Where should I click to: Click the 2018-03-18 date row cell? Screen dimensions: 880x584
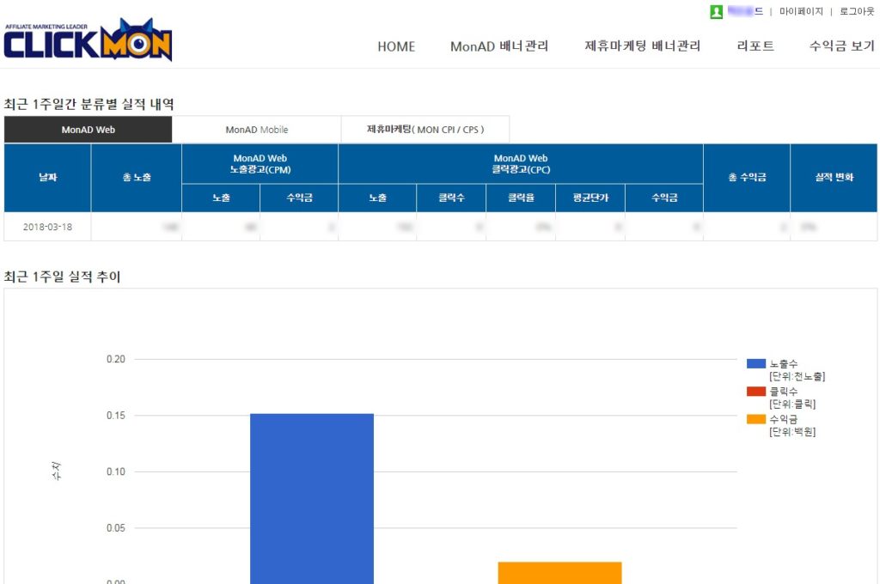click(x=47, y=227)
